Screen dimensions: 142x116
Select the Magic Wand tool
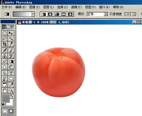pos(11,39)
